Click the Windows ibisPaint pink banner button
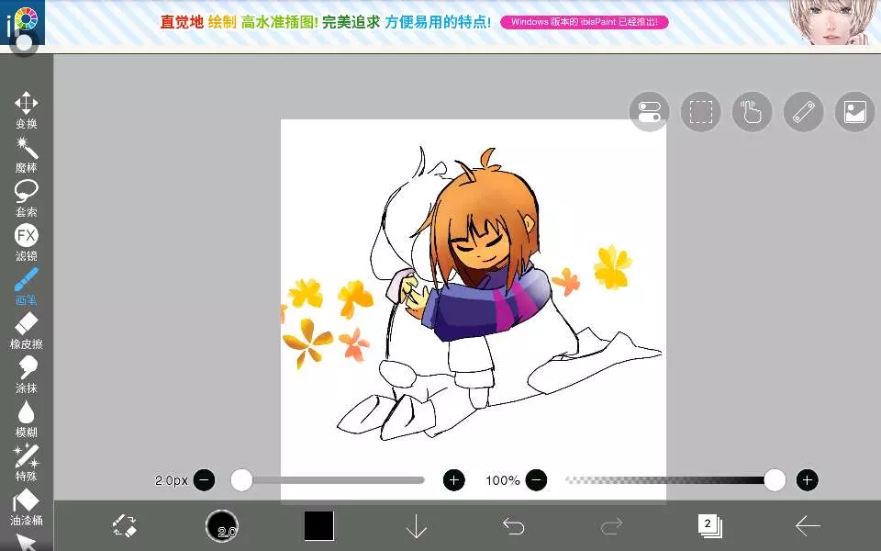The width and height of the screenshot is (881, 551). click(585, 22)
